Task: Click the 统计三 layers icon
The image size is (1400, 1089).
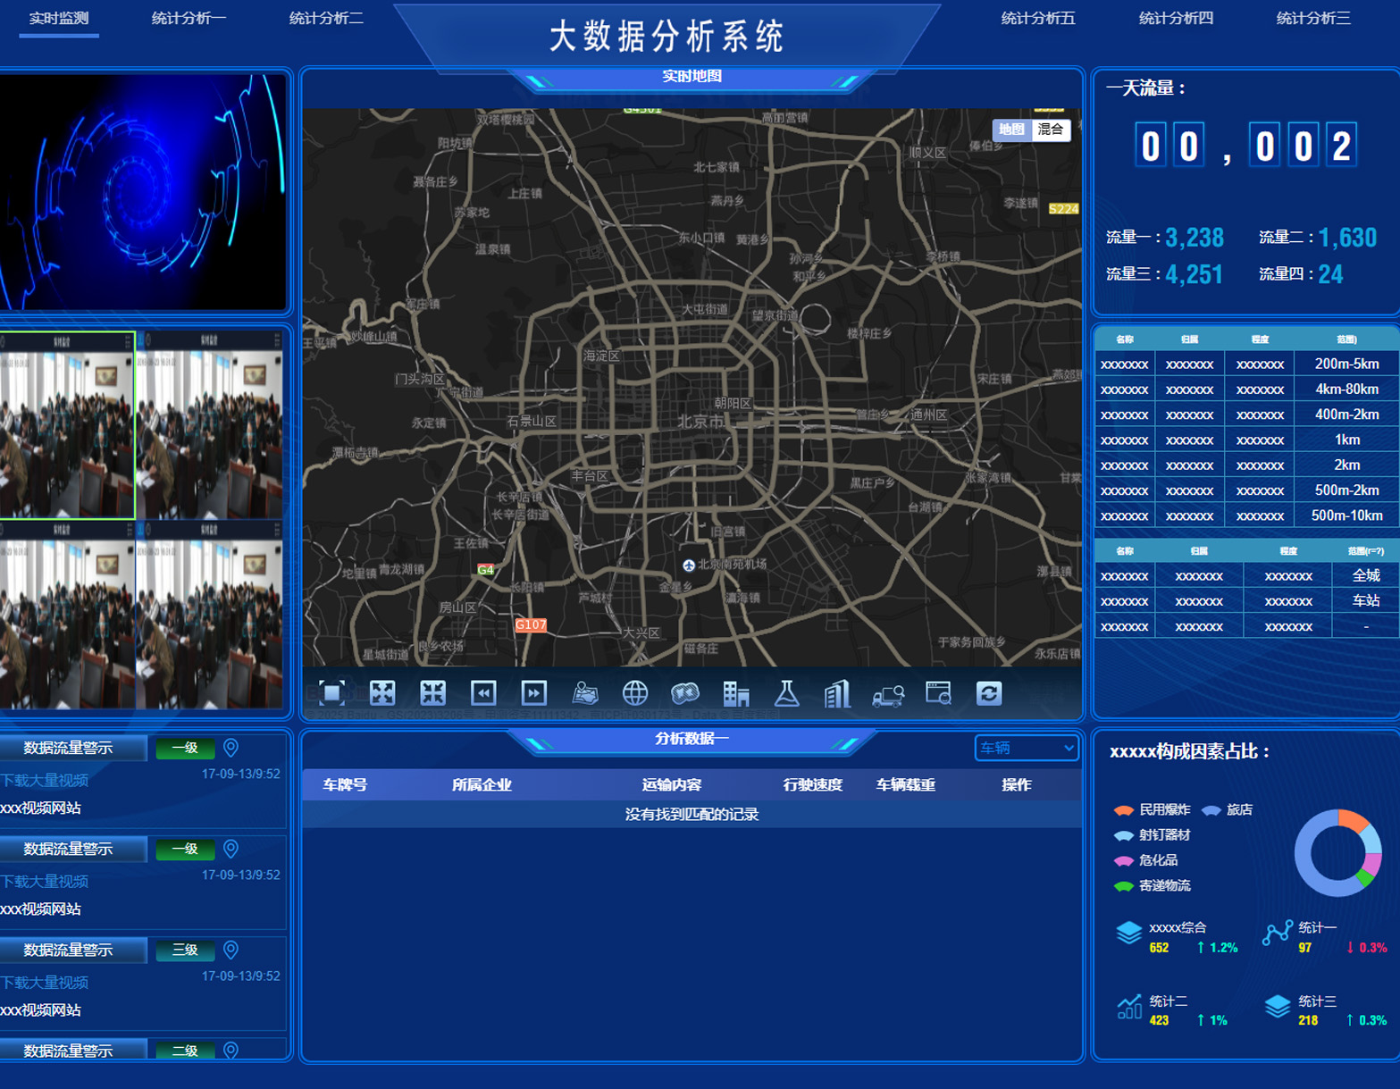Action: click(1278, 1007)
